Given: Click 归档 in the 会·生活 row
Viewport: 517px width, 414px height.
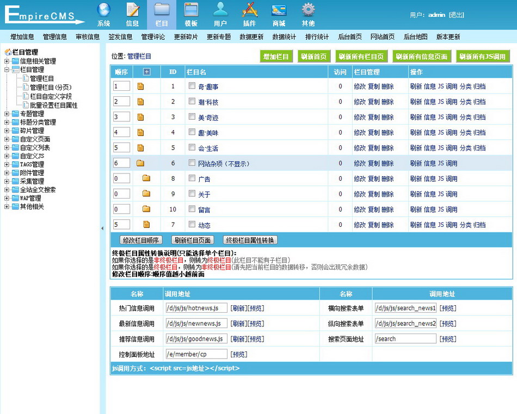Looking at the screenshot, I should coord(479,148).
